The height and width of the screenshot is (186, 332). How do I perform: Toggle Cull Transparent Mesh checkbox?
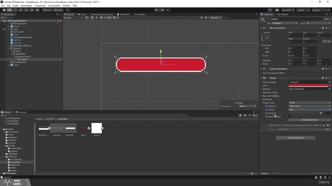[289, 73]
